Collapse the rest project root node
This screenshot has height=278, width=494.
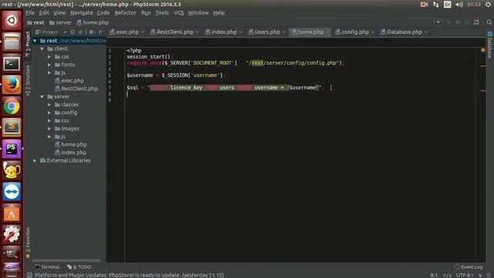pyautogui.click(x=35, y=41)
